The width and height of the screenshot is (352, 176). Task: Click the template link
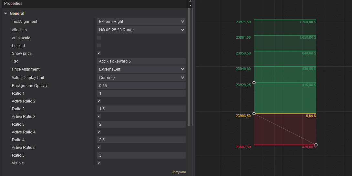click(x=179, y=172)
